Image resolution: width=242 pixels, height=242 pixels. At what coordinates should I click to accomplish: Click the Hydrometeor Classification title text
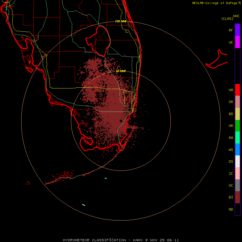click(x=94, y=240)
